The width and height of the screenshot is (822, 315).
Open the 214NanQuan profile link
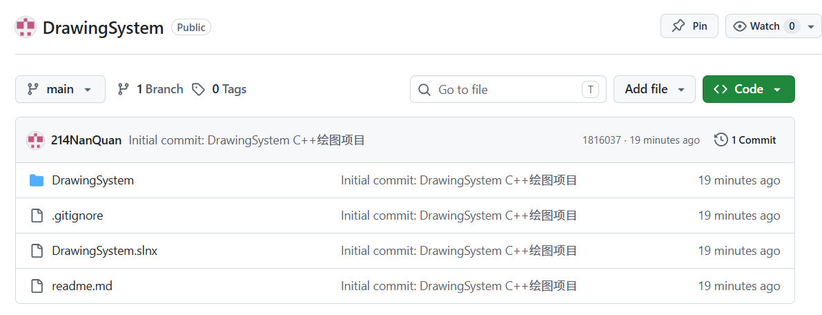point(86,140)
